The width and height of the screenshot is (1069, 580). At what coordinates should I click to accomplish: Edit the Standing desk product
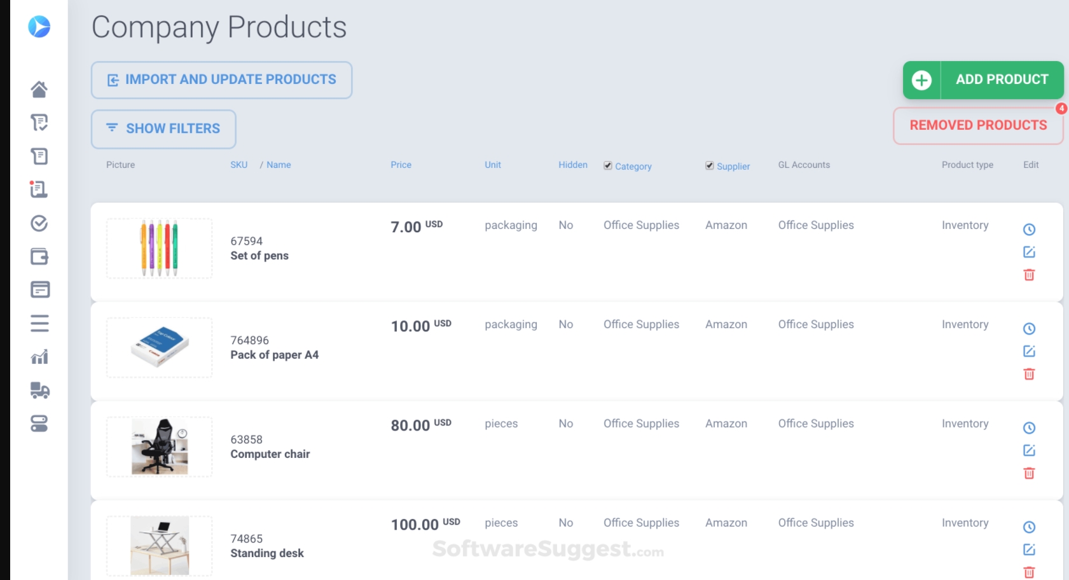(x=1029, y=549)
